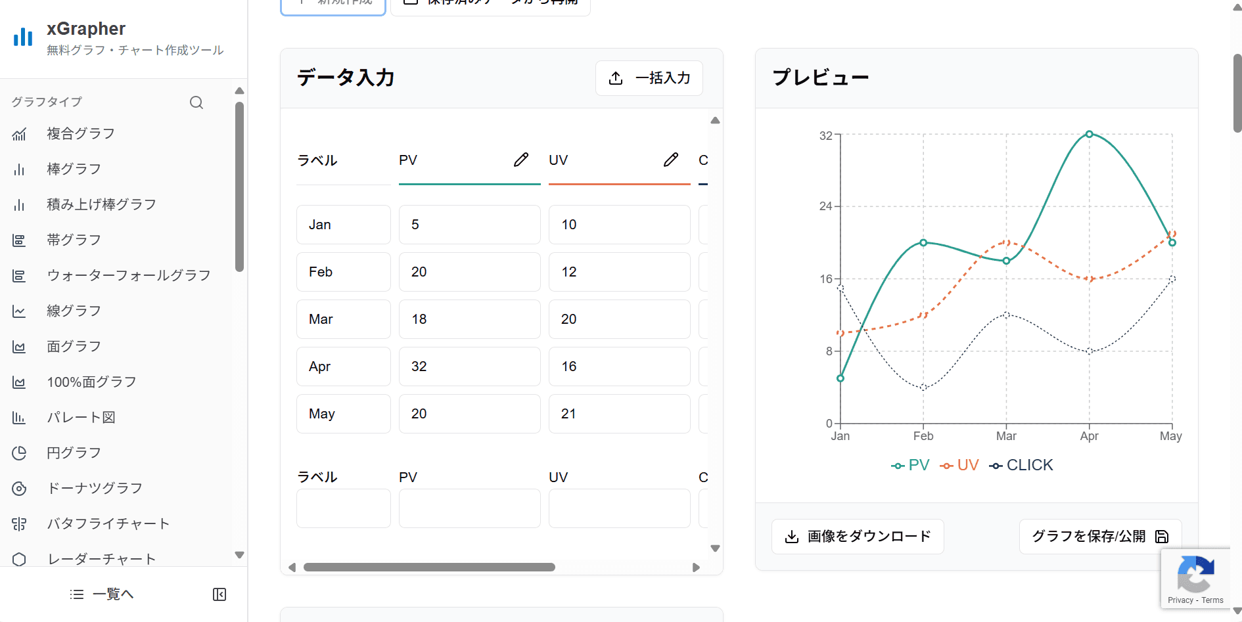Screen dimensions: 1242x622
Task: Select the donut chart type
Action: pos(95,488)
